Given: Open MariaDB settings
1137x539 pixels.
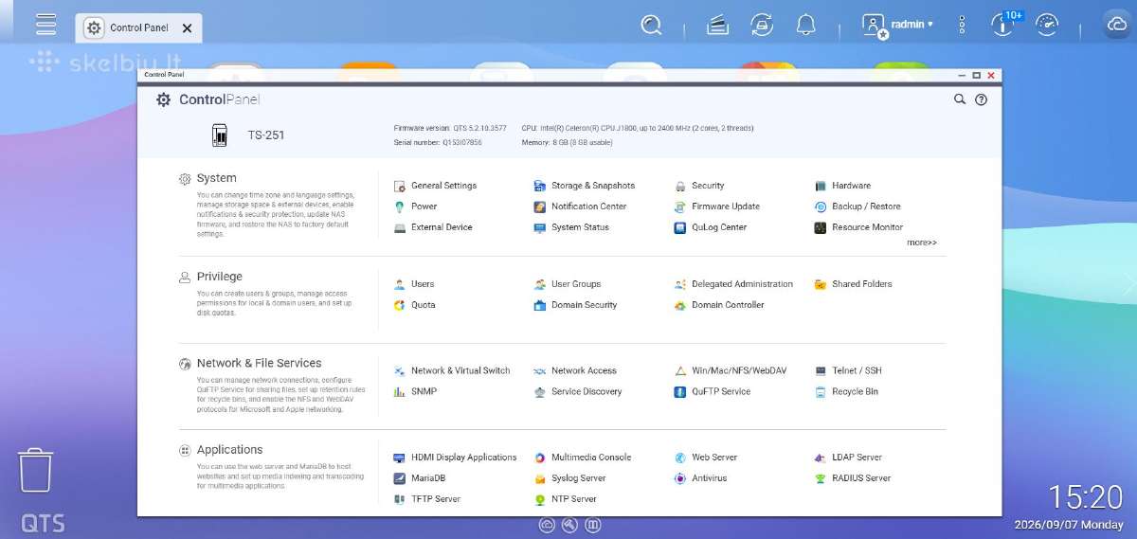Looking at the screenshot, I should [x=420, y=478].
